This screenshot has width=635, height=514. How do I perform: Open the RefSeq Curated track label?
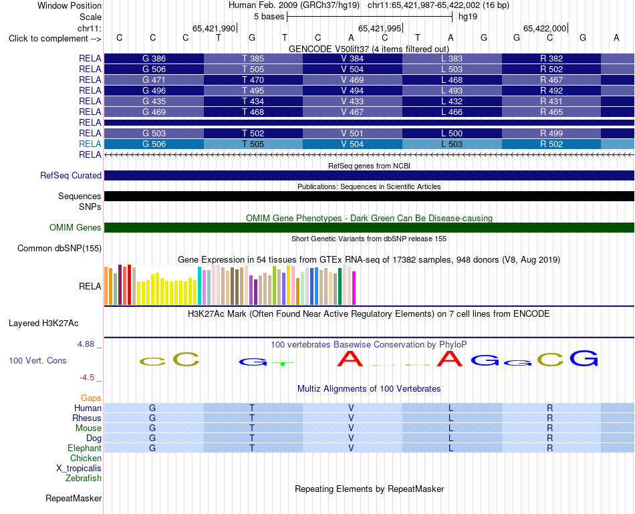71,175
